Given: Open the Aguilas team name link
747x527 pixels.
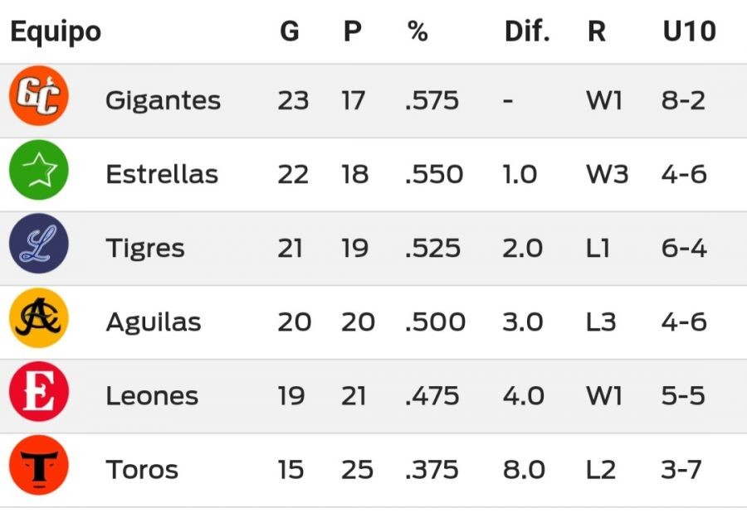Looking at the screenshot, I should point(154,322).
